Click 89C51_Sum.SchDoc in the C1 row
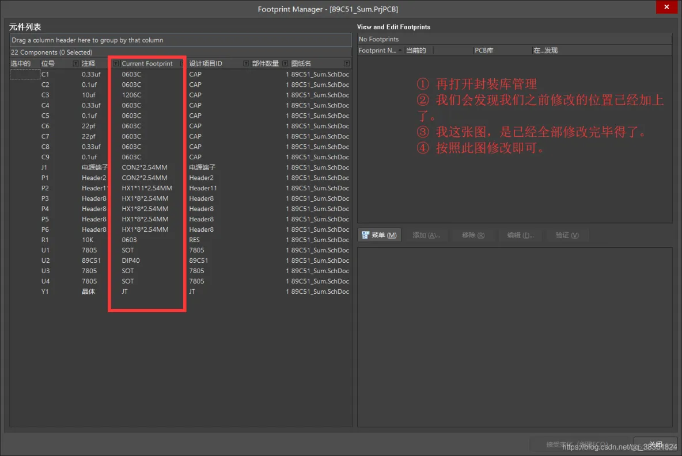This screenshot has height=456, width=682. pyautogui.click(x=320, y=74)
